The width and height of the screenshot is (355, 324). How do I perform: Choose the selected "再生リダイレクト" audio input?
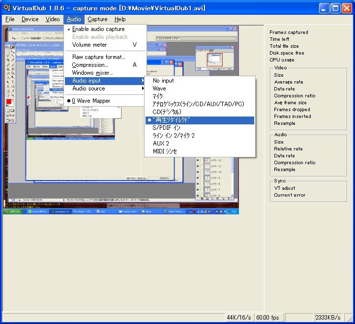171,120
